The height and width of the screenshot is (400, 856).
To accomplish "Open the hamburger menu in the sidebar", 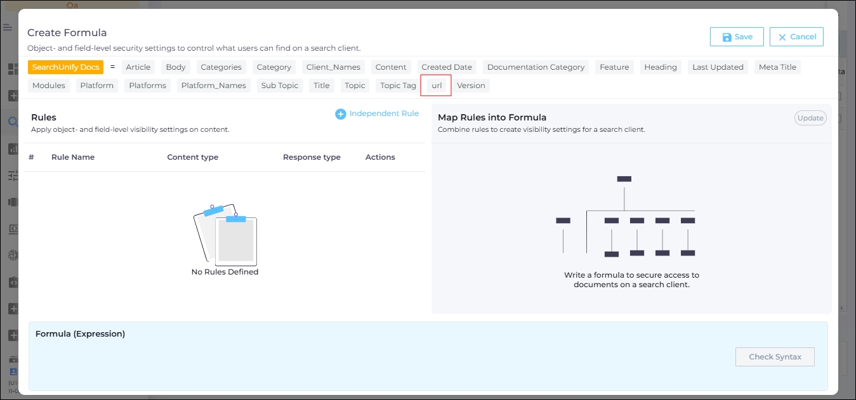I will (x=8, y=27).
